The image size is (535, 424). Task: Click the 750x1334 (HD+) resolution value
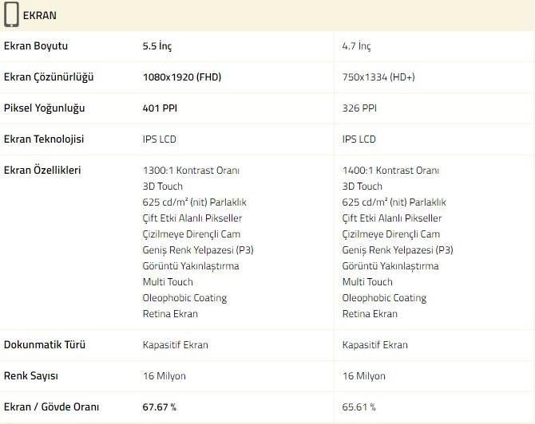click(x=378, y=77)
